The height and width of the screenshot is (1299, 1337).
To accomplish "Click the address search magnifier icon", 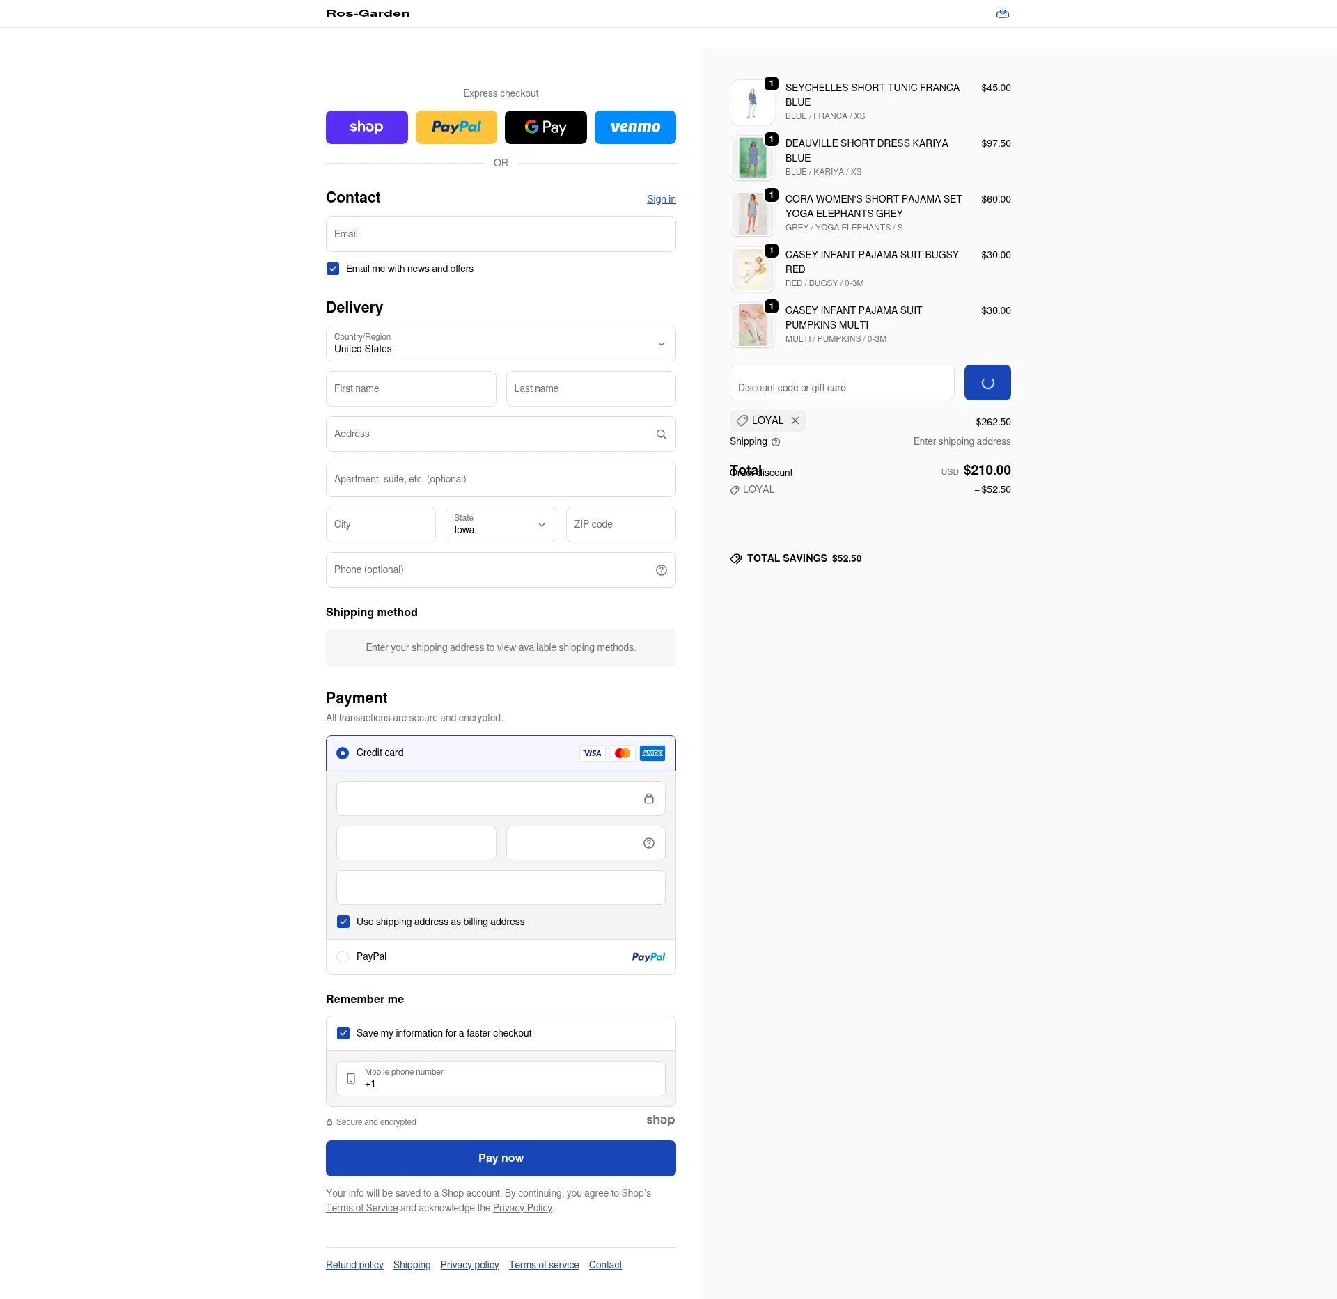I will coord(661,434).
